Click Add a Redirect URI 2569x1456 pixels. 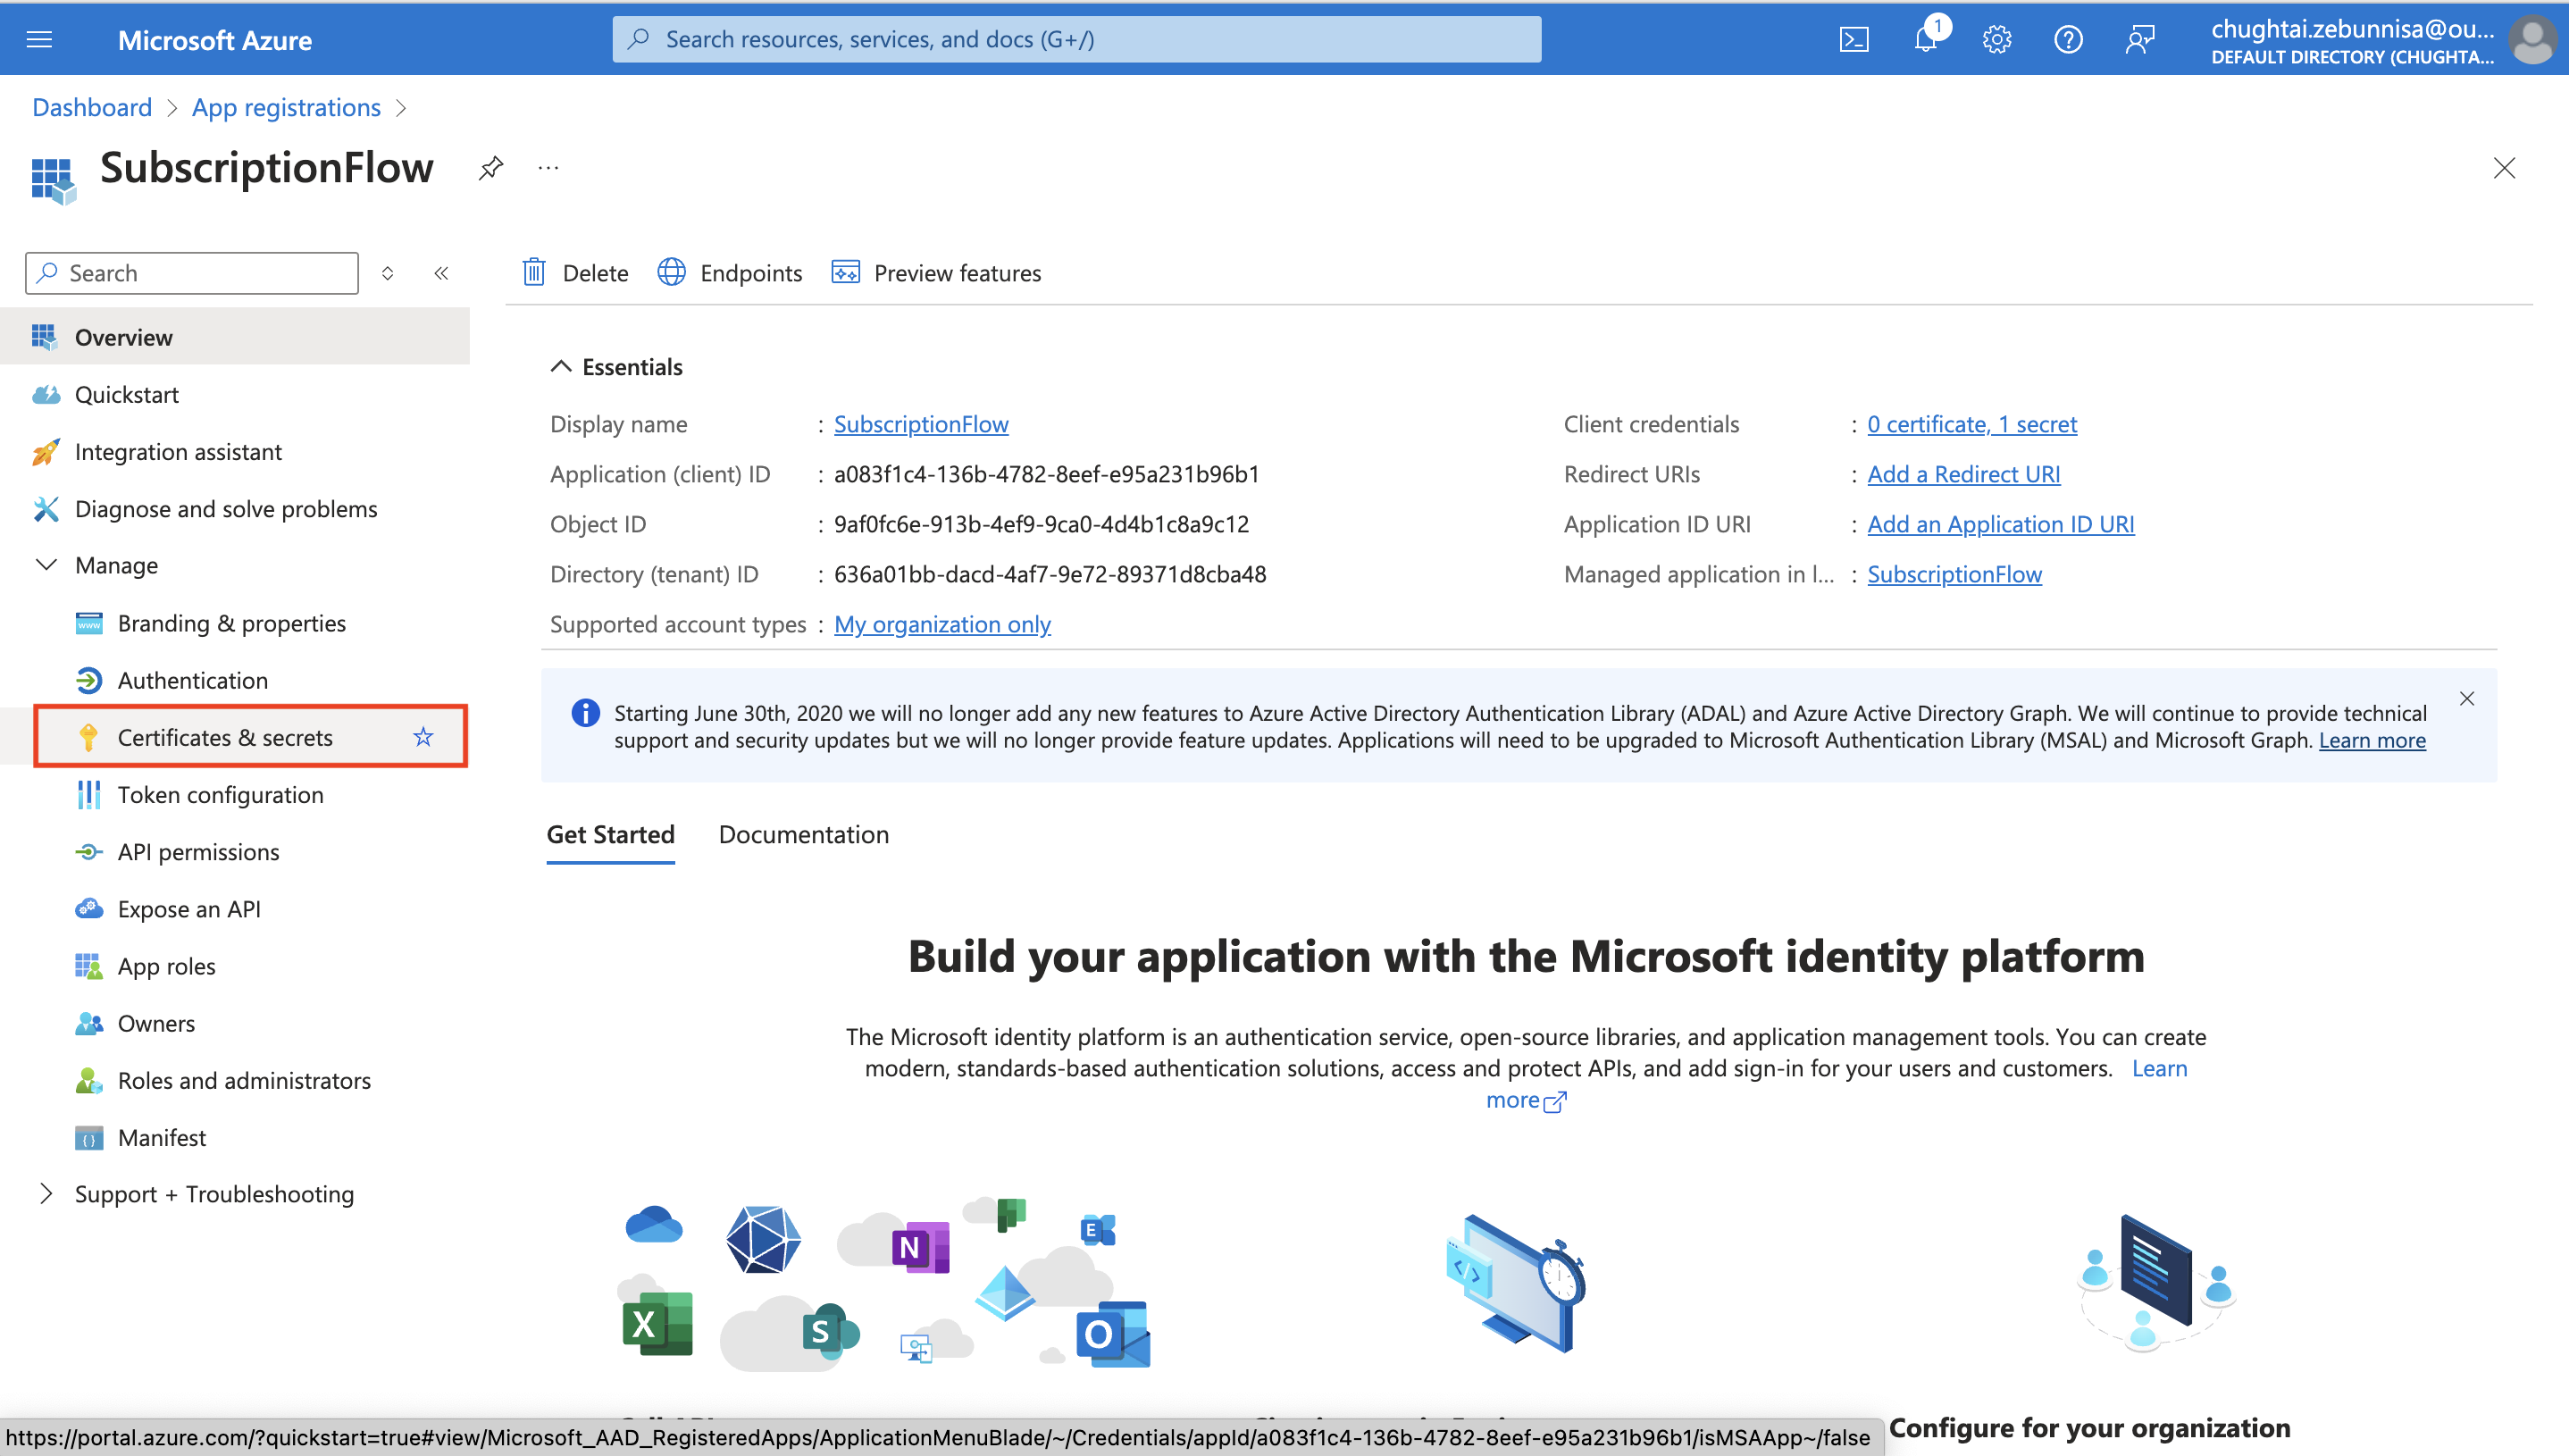pyautogui.click(x=1964, y=473)
